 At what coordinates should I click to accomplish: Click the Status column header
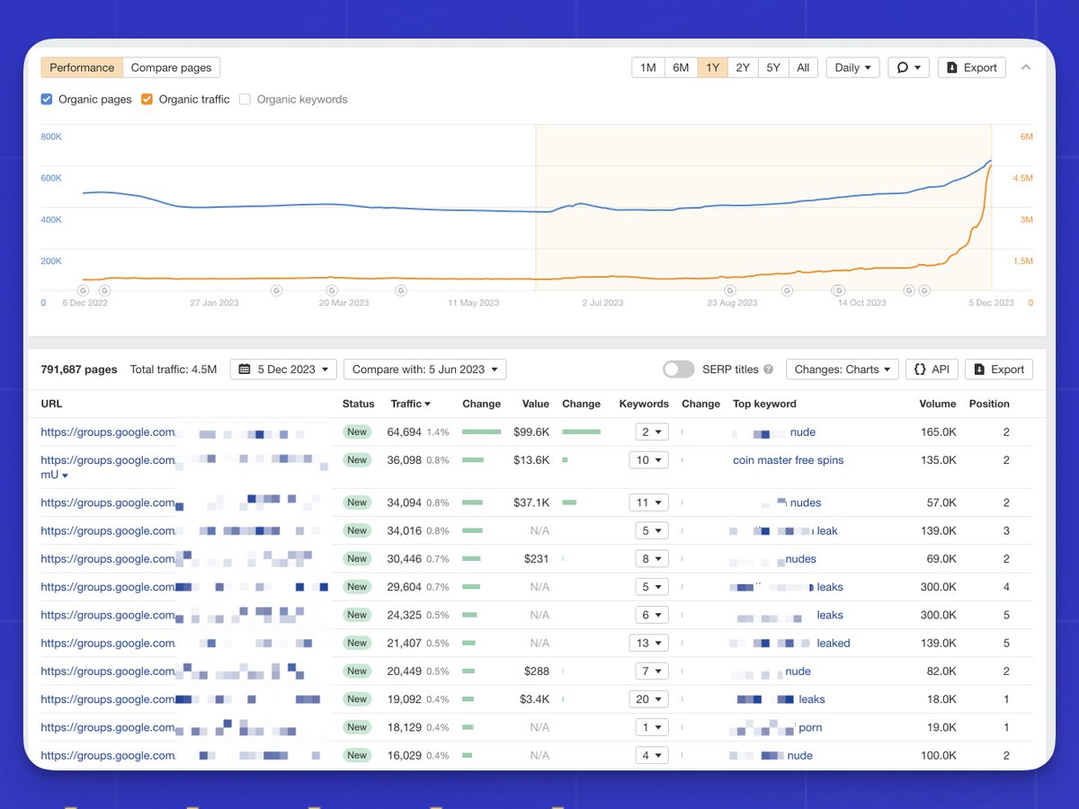coord(358,404)
